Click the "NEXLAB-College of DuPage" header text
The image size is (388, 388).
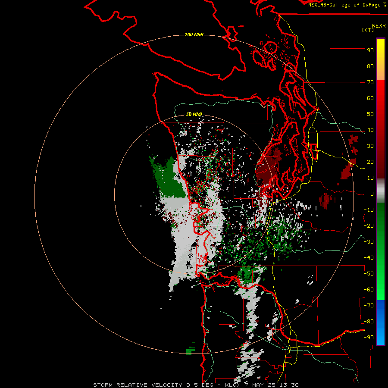coord(344,5)
